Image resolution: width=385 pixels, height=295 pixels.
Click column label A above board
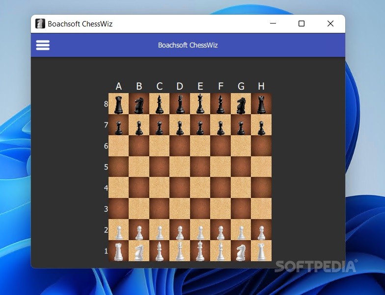[x=119, y=86]
